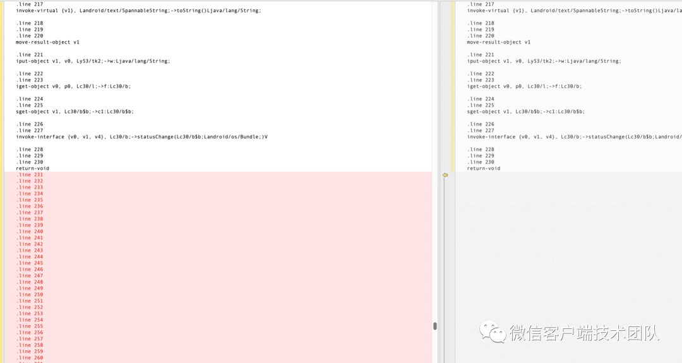This screenshot has width=682, height=363.
Task: Click the invoke-interface statusChange line in left pane
Action: tap(141, 137)
